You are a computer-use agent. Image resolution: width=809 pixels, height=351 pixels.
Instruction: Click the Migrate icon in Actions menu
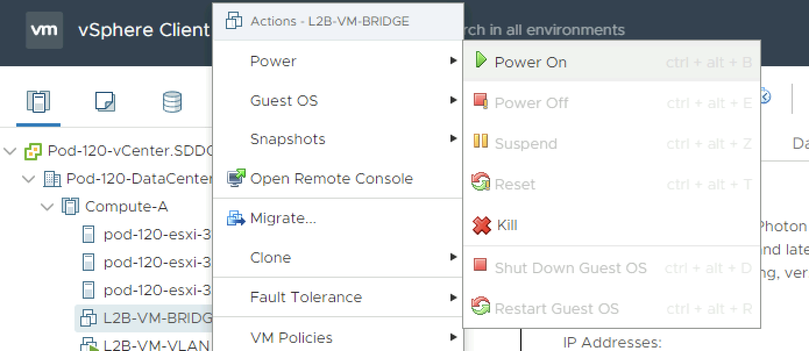[x=236, y=219]
